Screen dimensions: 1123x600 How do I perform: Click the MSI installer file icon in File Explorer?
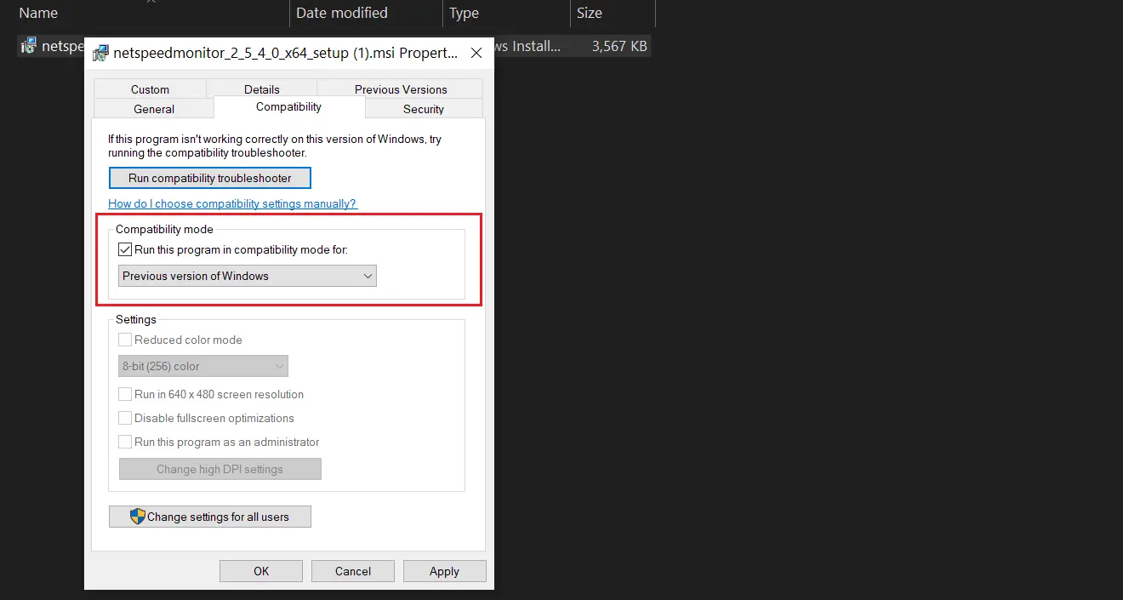click(29, 46)
